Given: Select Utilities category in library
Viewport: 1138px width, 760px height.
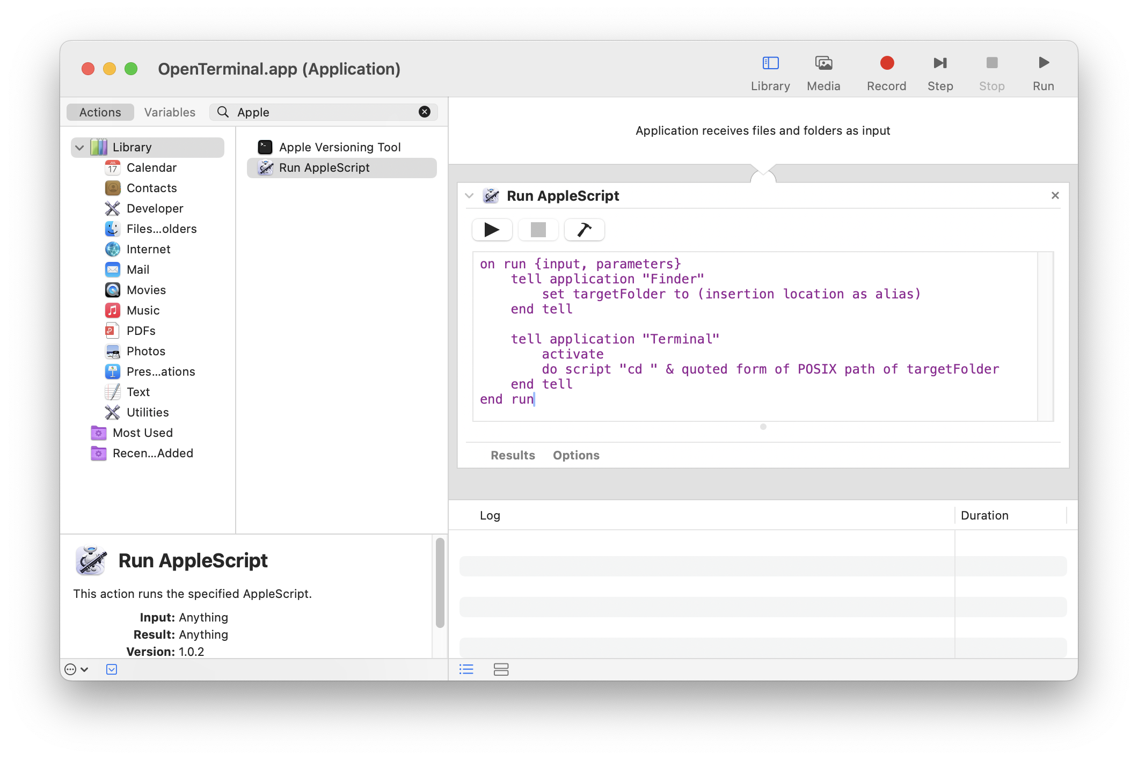Looking at the screenshot, I should pos(148,412).
